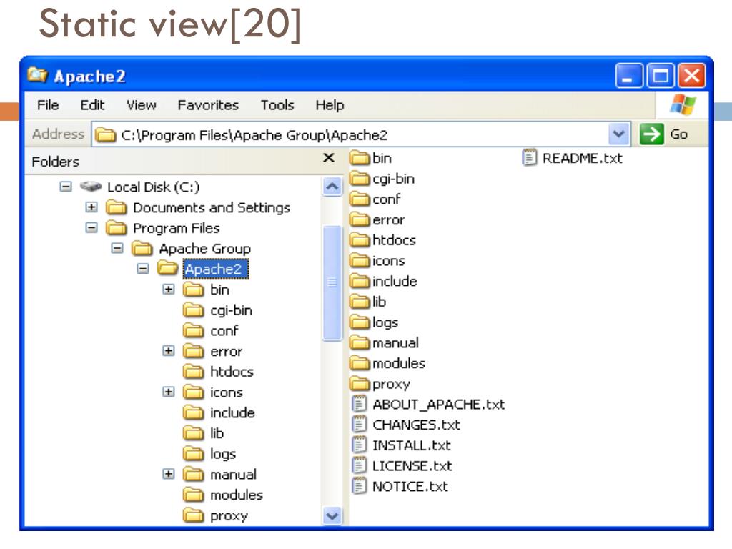Select the htdocs folder icon in file list

[x=360, y=240]
